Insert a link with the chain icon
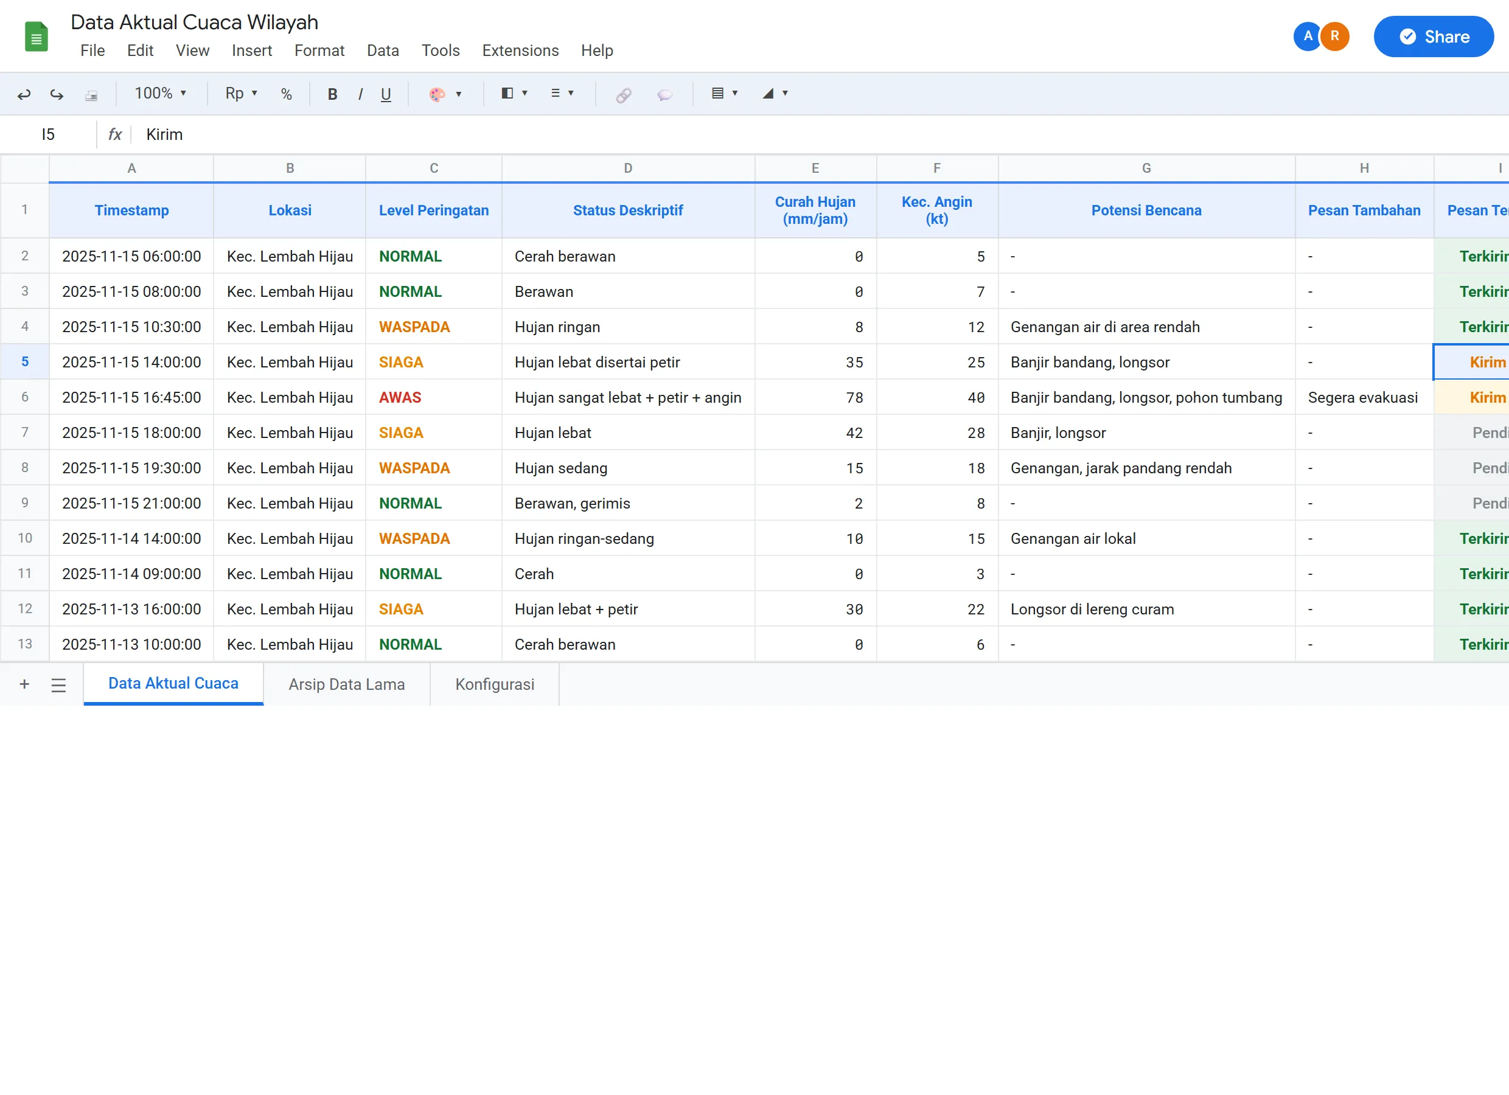This screenshot has width=1509, height=1095. pos(624,94)
